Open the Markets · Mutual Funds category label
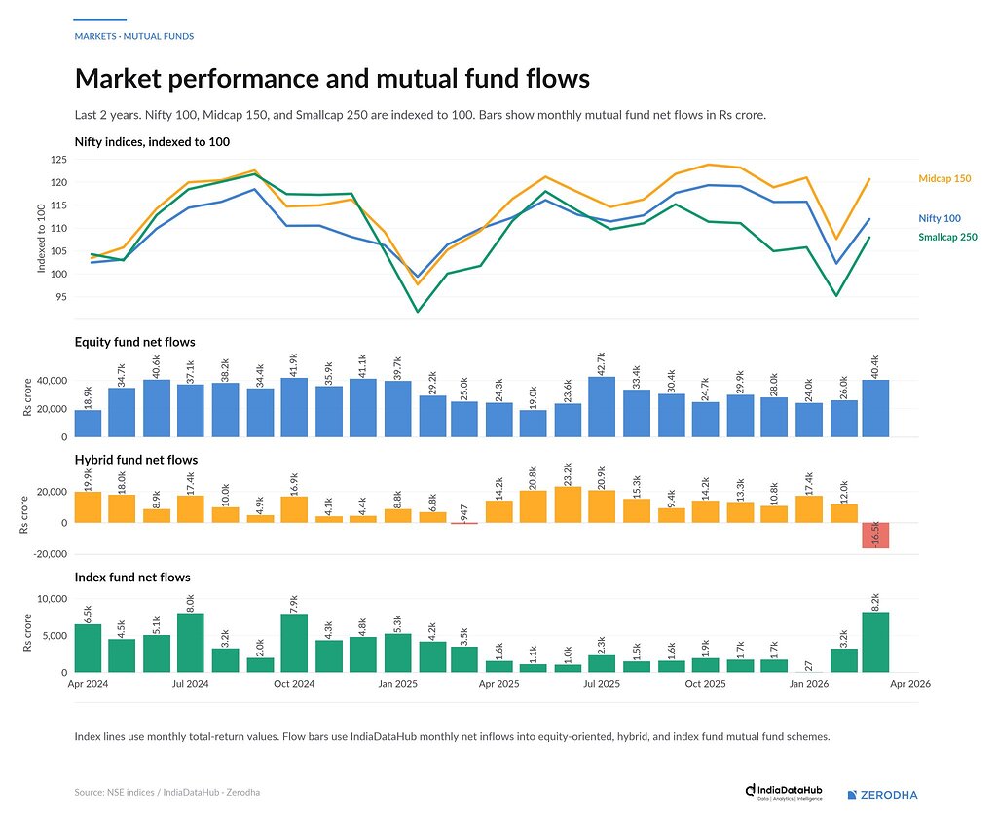The image size is (997, 821). (133, 36)
